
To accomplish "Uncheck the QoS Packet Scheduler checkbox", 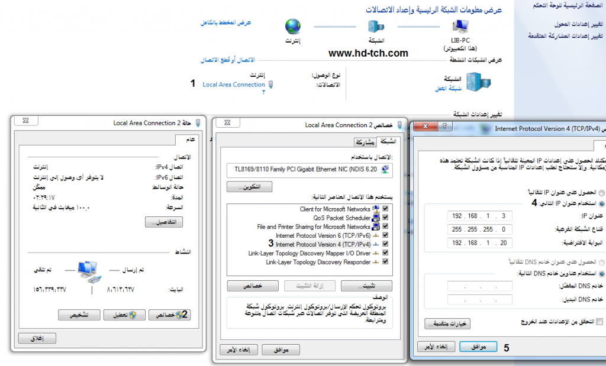I will [x=386, y=218].
